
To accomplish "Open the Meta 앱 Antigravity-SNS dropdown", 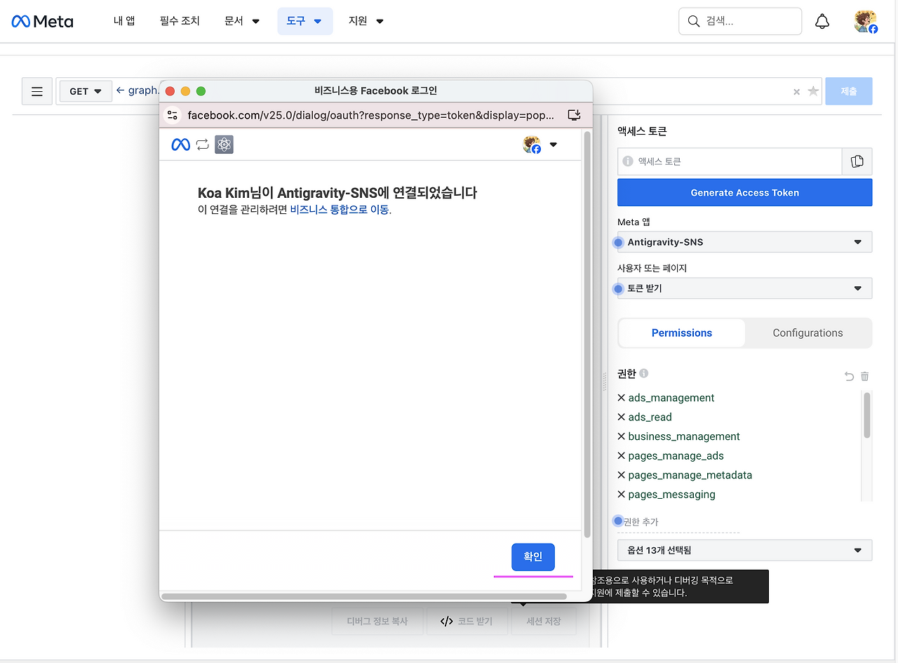I will pos(745,242).
